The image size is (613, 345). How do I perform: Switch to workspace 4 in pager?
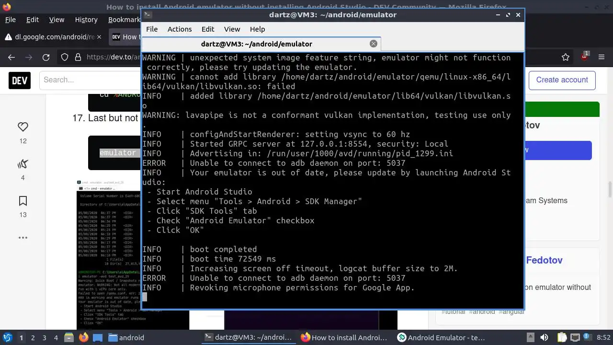click(x=56, y=337)
